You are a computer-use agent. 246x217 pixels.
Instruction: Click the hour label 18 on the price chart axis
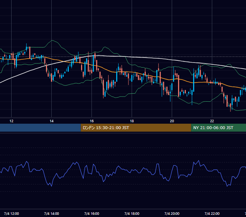pos(132,121)
